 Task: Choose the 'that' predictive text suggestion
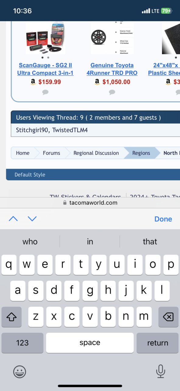coord(150,242)
